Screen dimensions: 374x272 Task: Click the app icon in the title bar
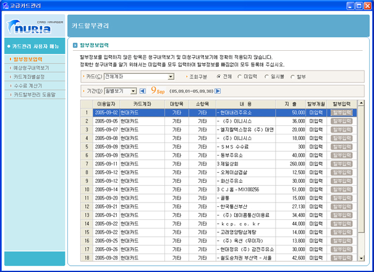point(6,5)
